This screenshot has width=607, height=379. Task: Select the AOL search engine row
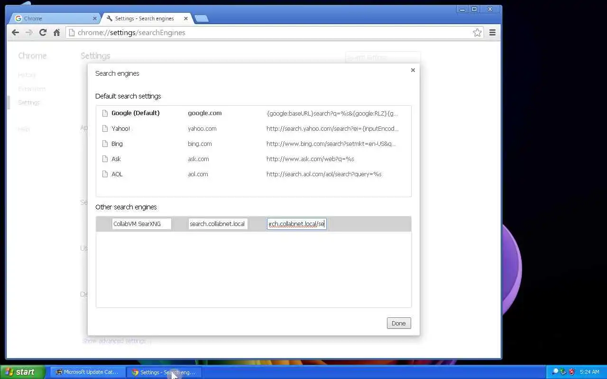pos(253,174)
